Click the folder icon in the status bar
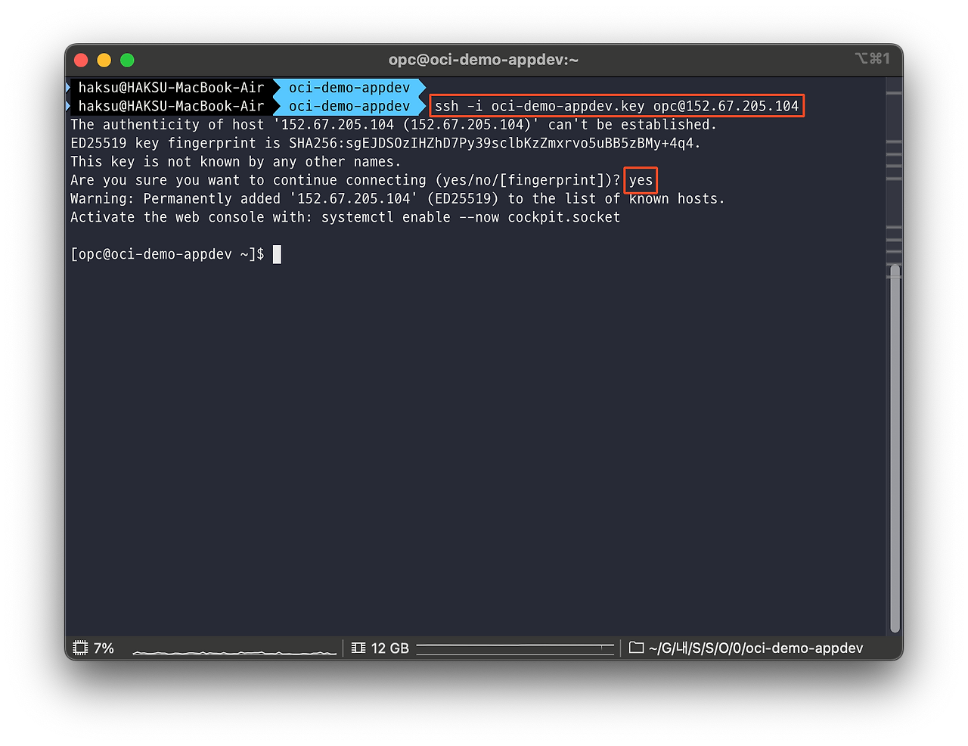The height and width of the screenshot is (746, 968). point(636,648)
